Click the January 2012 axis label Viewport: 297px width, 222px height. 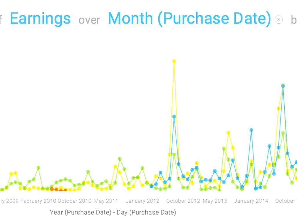click(142, 201)
